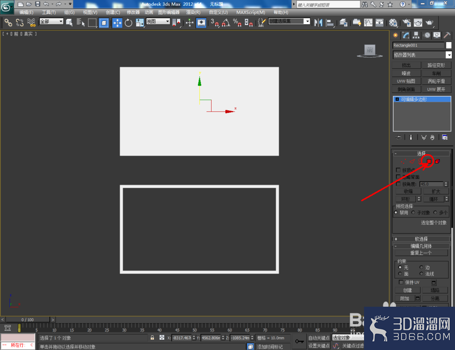The height and width of the screenshot is (350, 455).
Task: Click the 挤出 modifier button
Action: 406,65
